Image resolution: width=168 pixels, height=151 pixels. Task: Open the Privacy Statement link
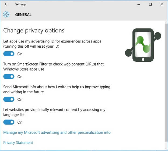tap(18, 143)
